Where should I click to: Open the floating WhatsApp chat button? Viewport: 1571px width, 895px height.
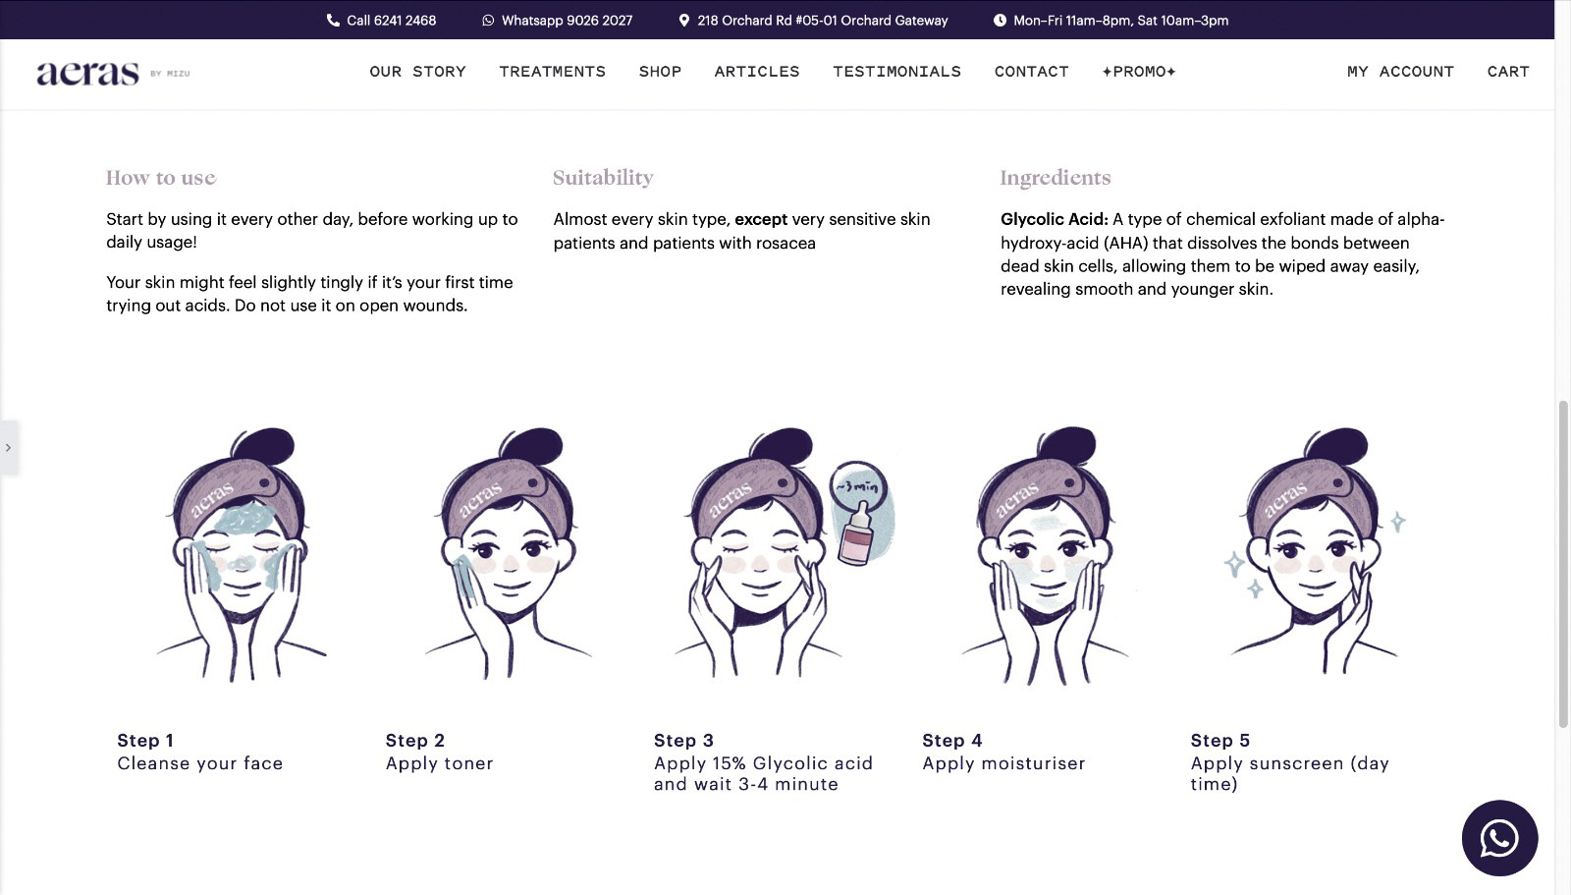coord(1499,838)
